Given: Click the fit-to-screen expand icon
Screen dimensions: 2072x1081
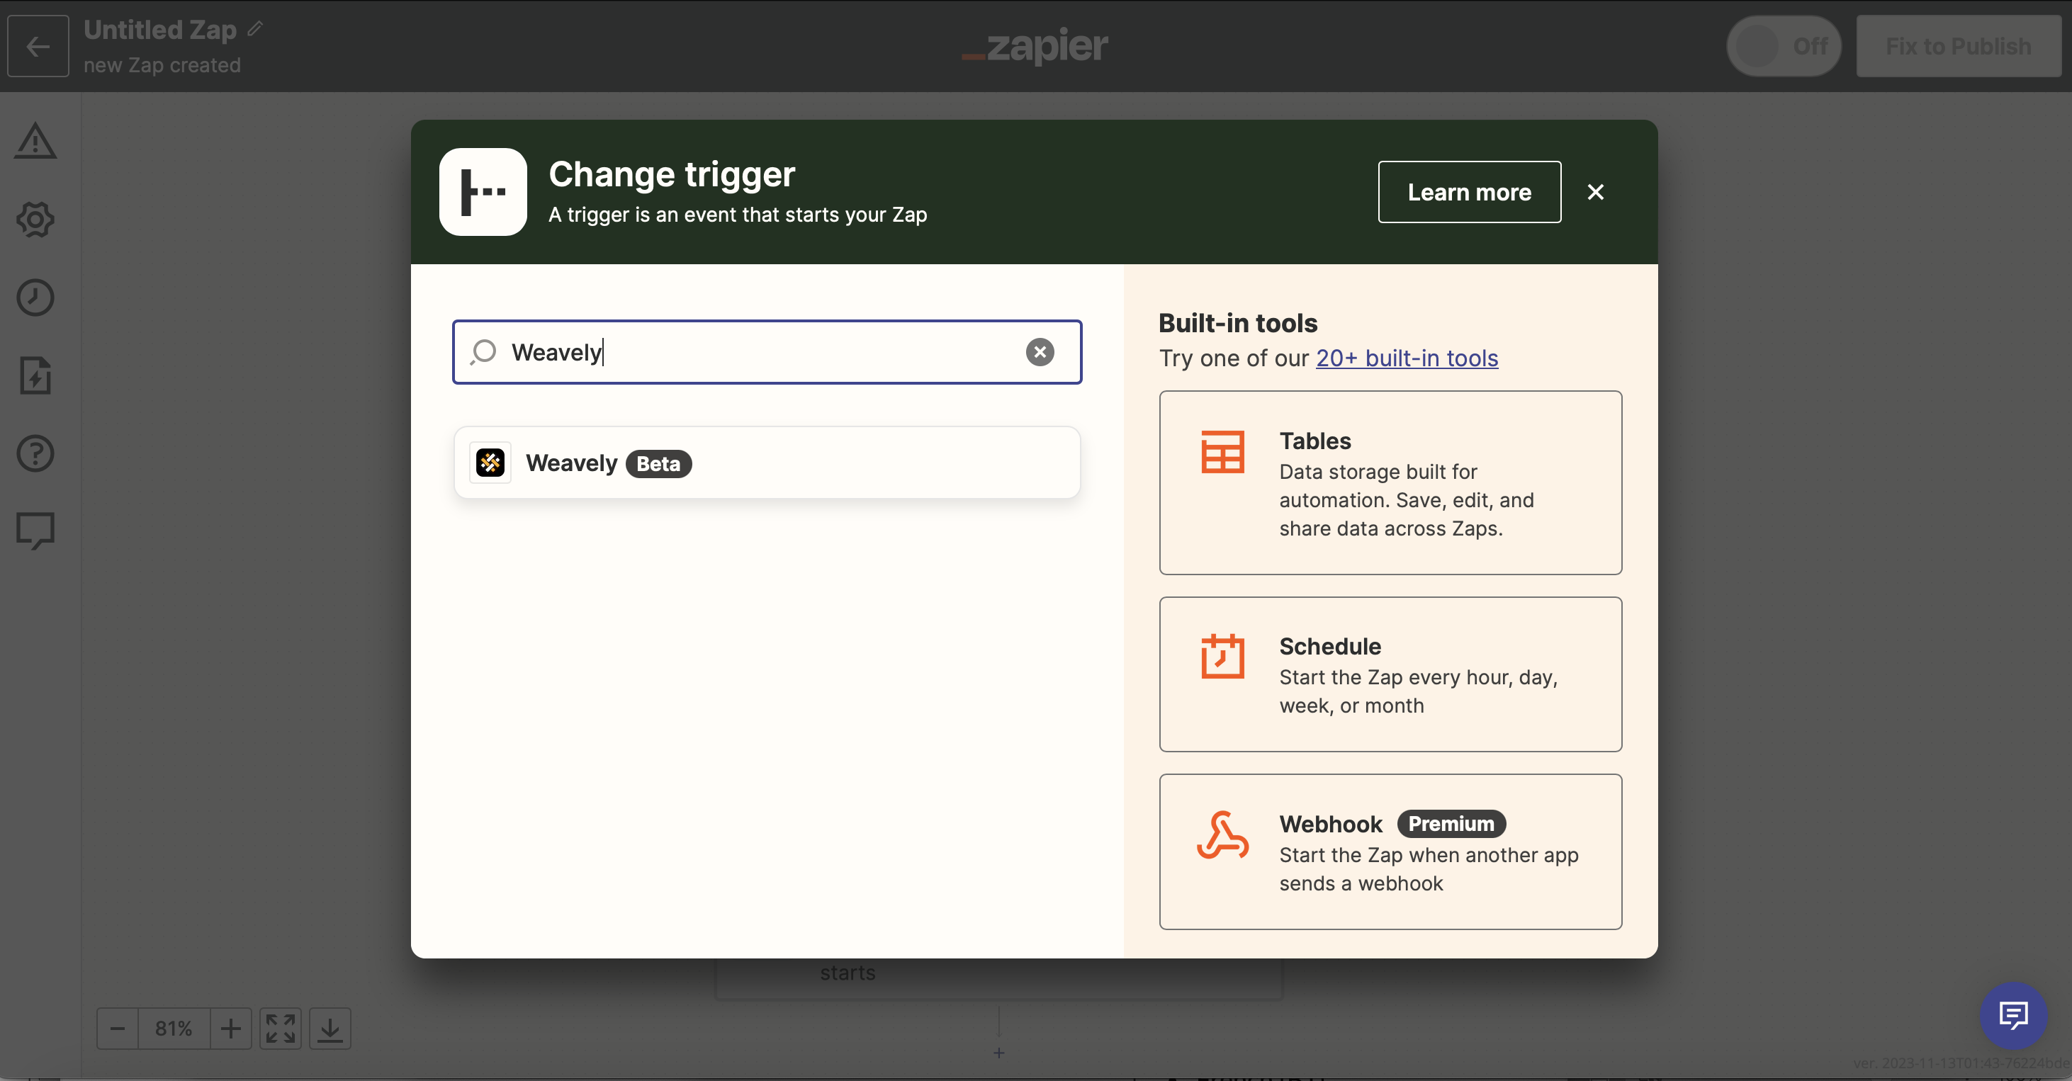Looking at the screenshot, I should (x=281, y=1029).
